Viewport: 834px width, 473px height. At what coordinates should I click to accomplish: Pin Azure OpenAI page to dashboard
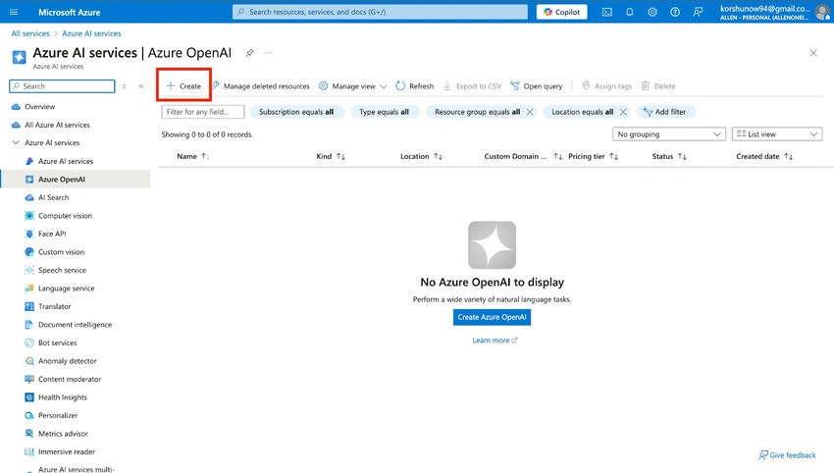tap(249, 53)
